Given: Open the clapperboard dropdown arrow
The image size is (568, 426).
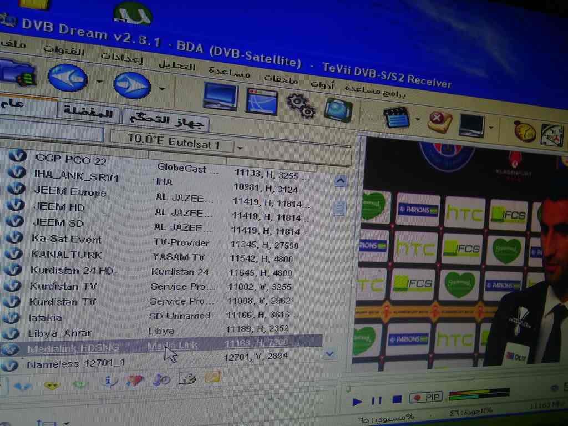Looking at the screenshot, I should 418,119.
